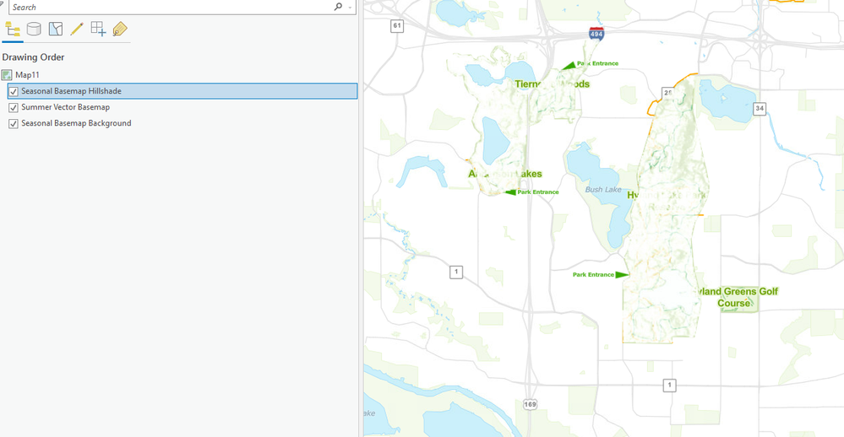Click Park Entrance arrow near Tierney Woods

coord(568,66)
